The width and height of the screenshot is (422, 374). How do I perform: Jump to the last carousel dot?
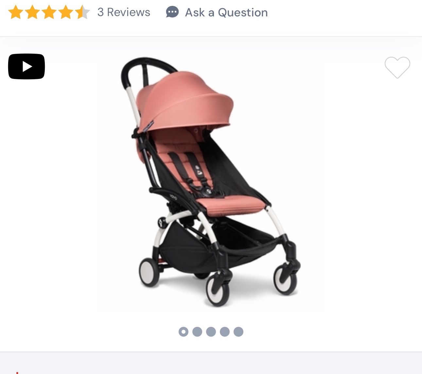238,332
